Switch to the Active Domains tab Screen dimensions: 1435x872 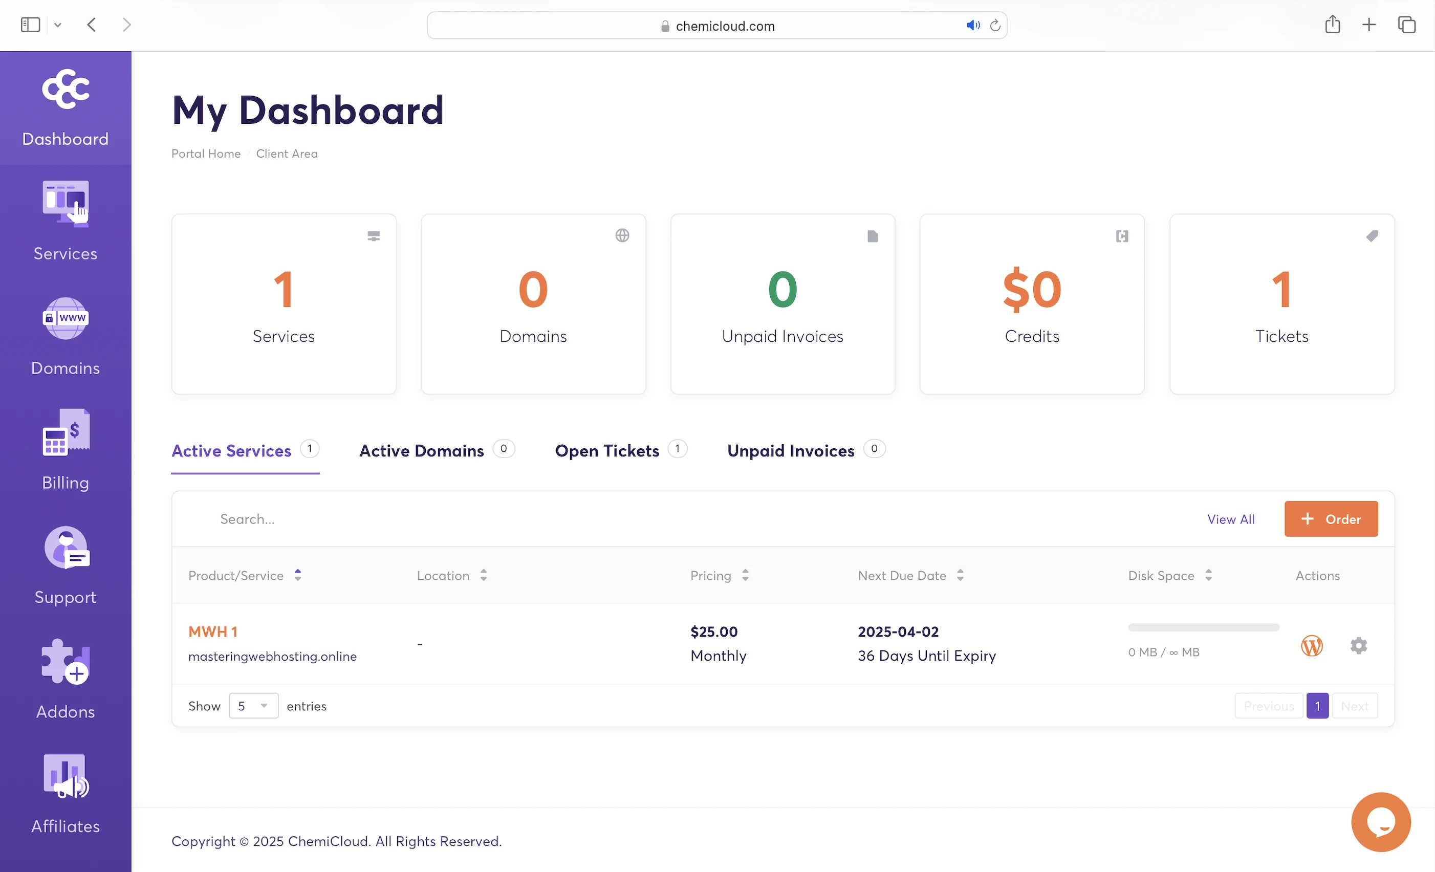[x=421, y=451]
